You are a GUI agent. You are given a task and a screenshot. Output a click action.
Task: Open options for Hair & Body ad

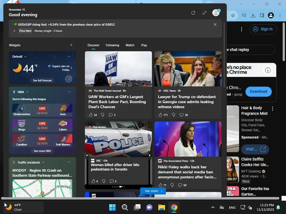(273, 109)
